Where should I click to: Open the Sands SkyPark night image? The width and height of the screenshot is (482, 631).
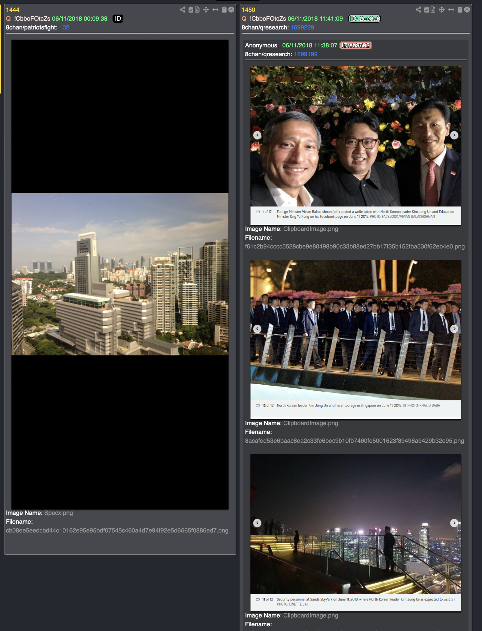click(x=356, y=533)
